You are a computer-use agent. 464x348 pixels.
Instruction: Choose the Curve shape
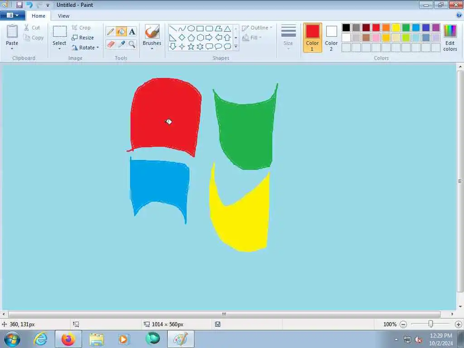tap(182, 29)
